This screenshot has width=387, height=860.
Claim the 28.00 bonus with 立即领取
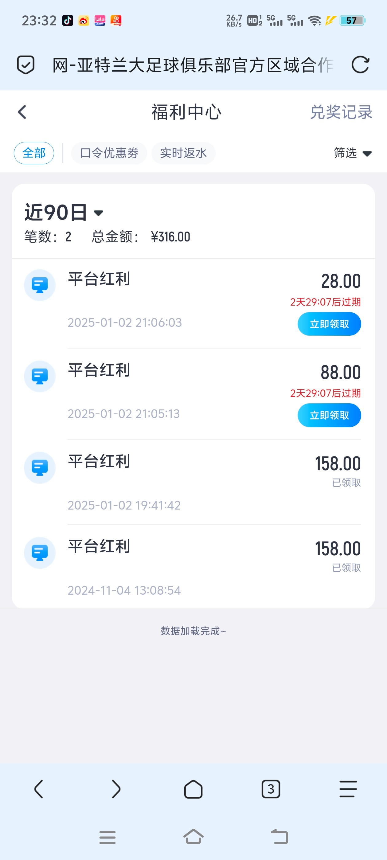pyautogui.click(x=329, y=324)
